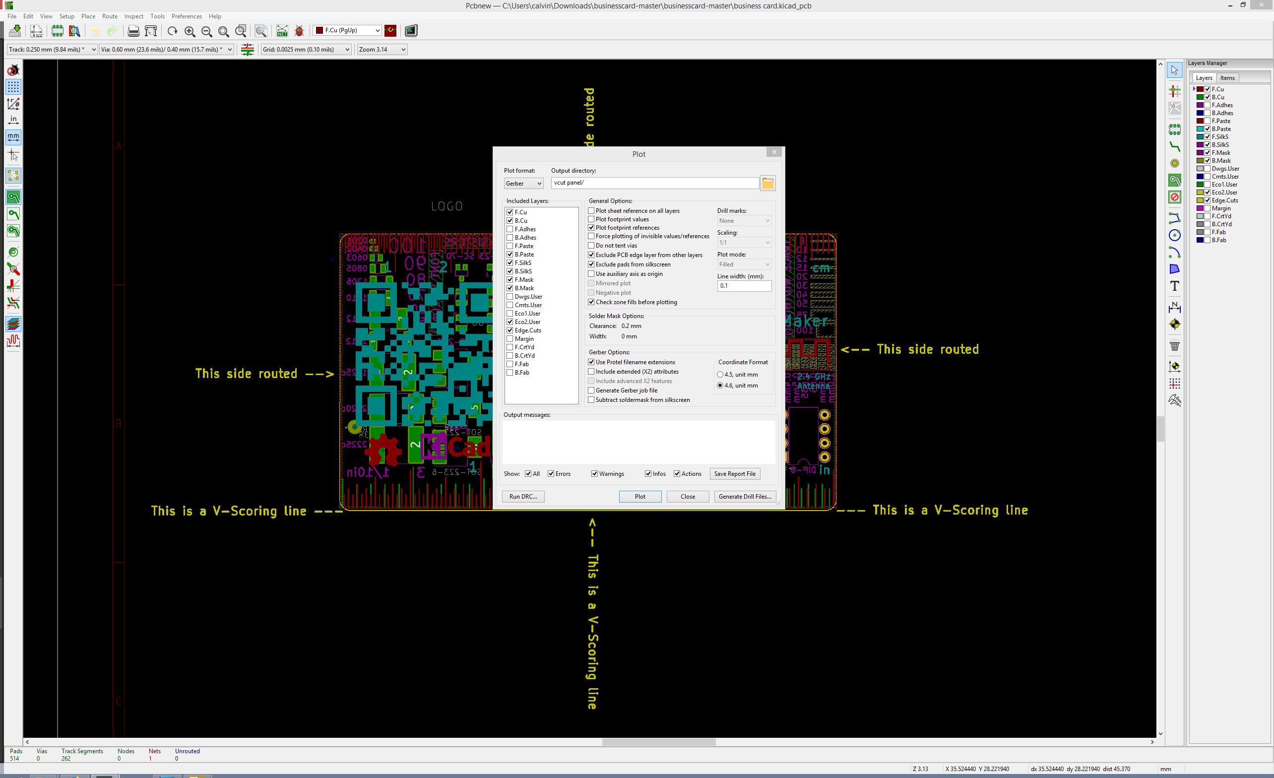Open the Grid size dropdown
This screenshot has height=778, width=1274.
click(306, 50)
